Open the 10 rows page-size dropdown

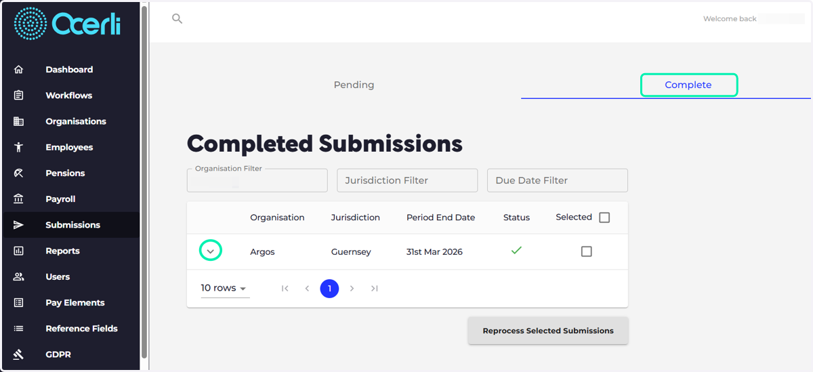[224, 289]
